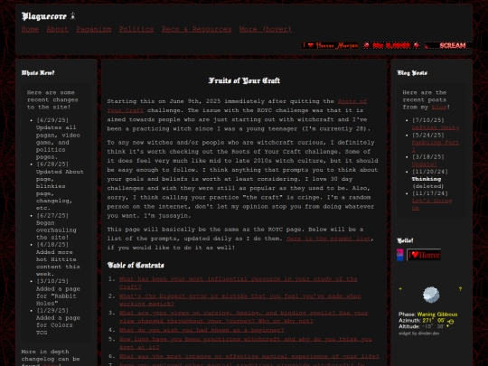Open the 'Update!' blog post
The image size is (488, 366).
coord(424,164)
